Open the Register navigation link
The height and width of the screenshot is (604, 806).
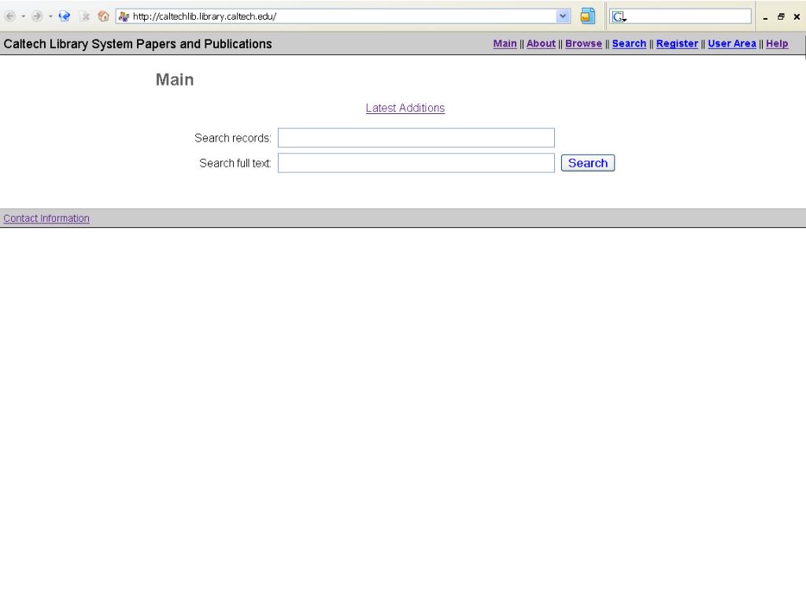677,44
